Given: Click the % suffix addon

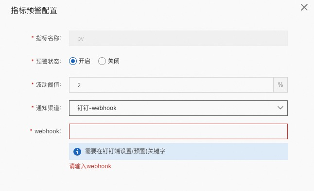Looking at the screenshot, I should coord(280,85).
